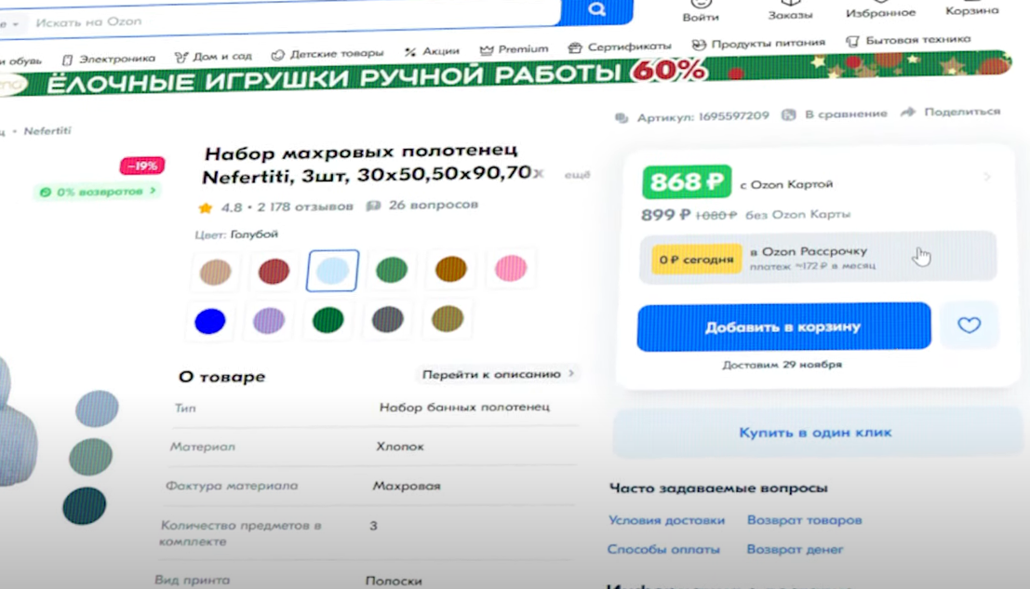Screen dimensions: 1030x589
Task: Click the heart favorite button beside cart
Action: coord(969,325)
